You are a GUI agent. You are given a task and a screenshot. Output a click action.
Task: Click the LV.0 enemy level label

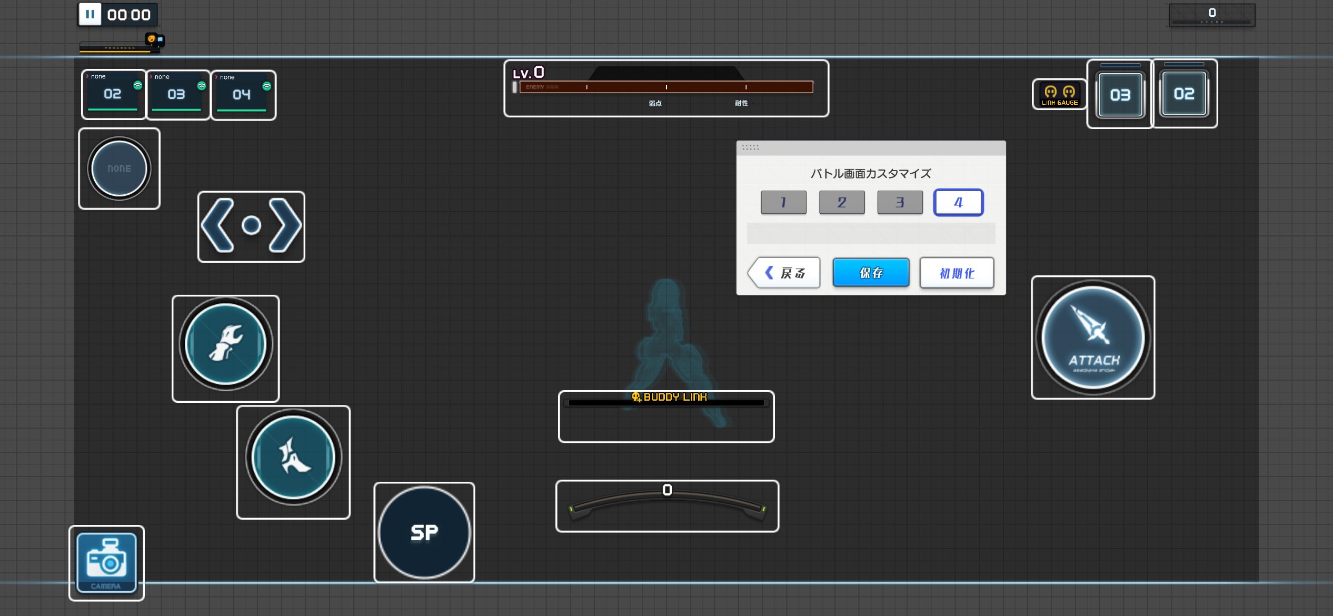(x=529, y=72)
